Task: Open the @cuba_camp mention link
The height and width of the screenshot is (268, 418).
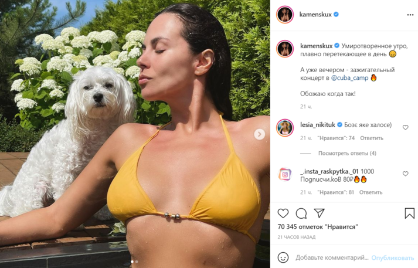Action: [x=350, y=78]
